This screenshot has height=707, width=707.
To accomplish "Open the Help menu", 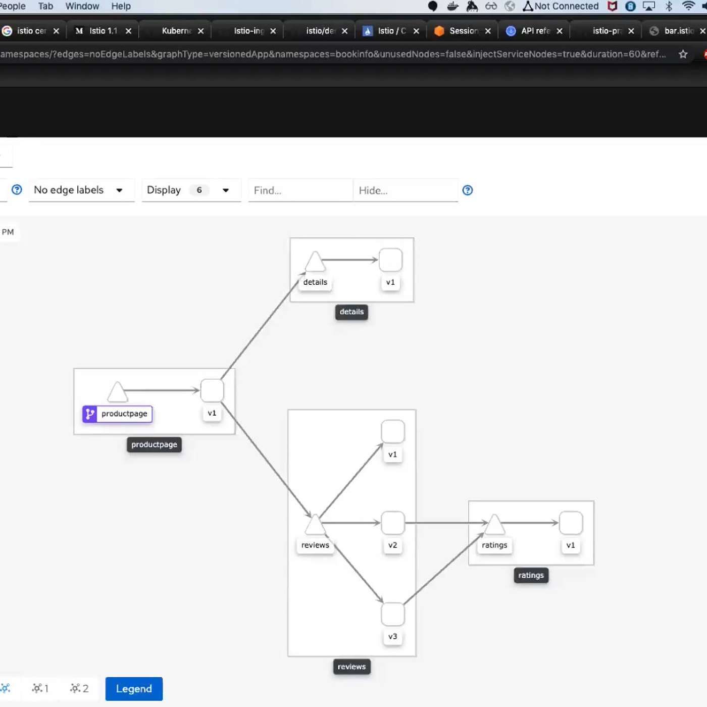I will pos(121,6).
